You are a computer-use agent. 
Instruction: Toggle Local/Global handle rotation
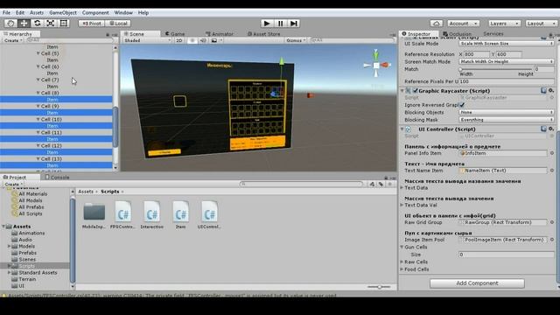(x=118, y=24)
